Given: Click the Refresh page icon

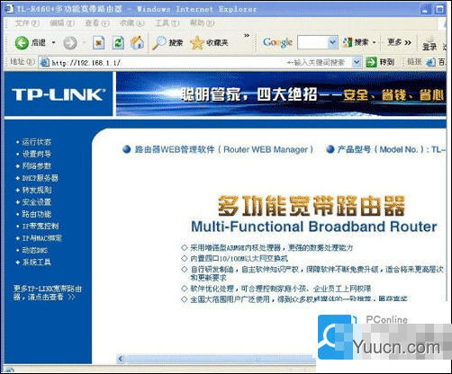Looking at the screenshot, I should (x=118, y=43).
